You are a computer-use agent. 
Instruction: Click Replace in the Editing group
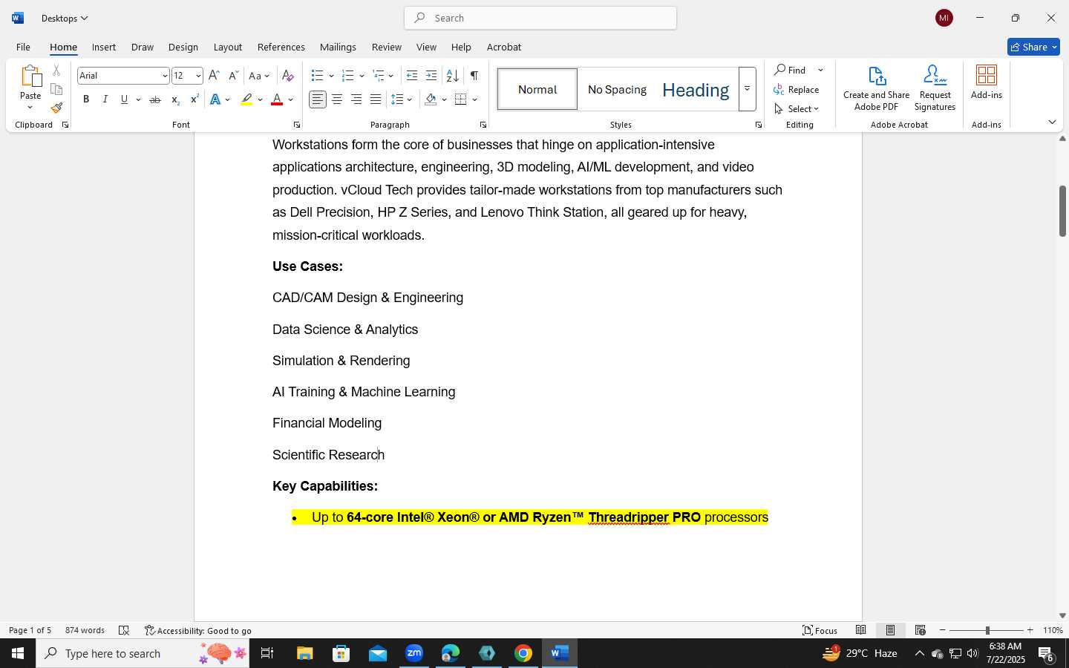click(x=797, y=89)
